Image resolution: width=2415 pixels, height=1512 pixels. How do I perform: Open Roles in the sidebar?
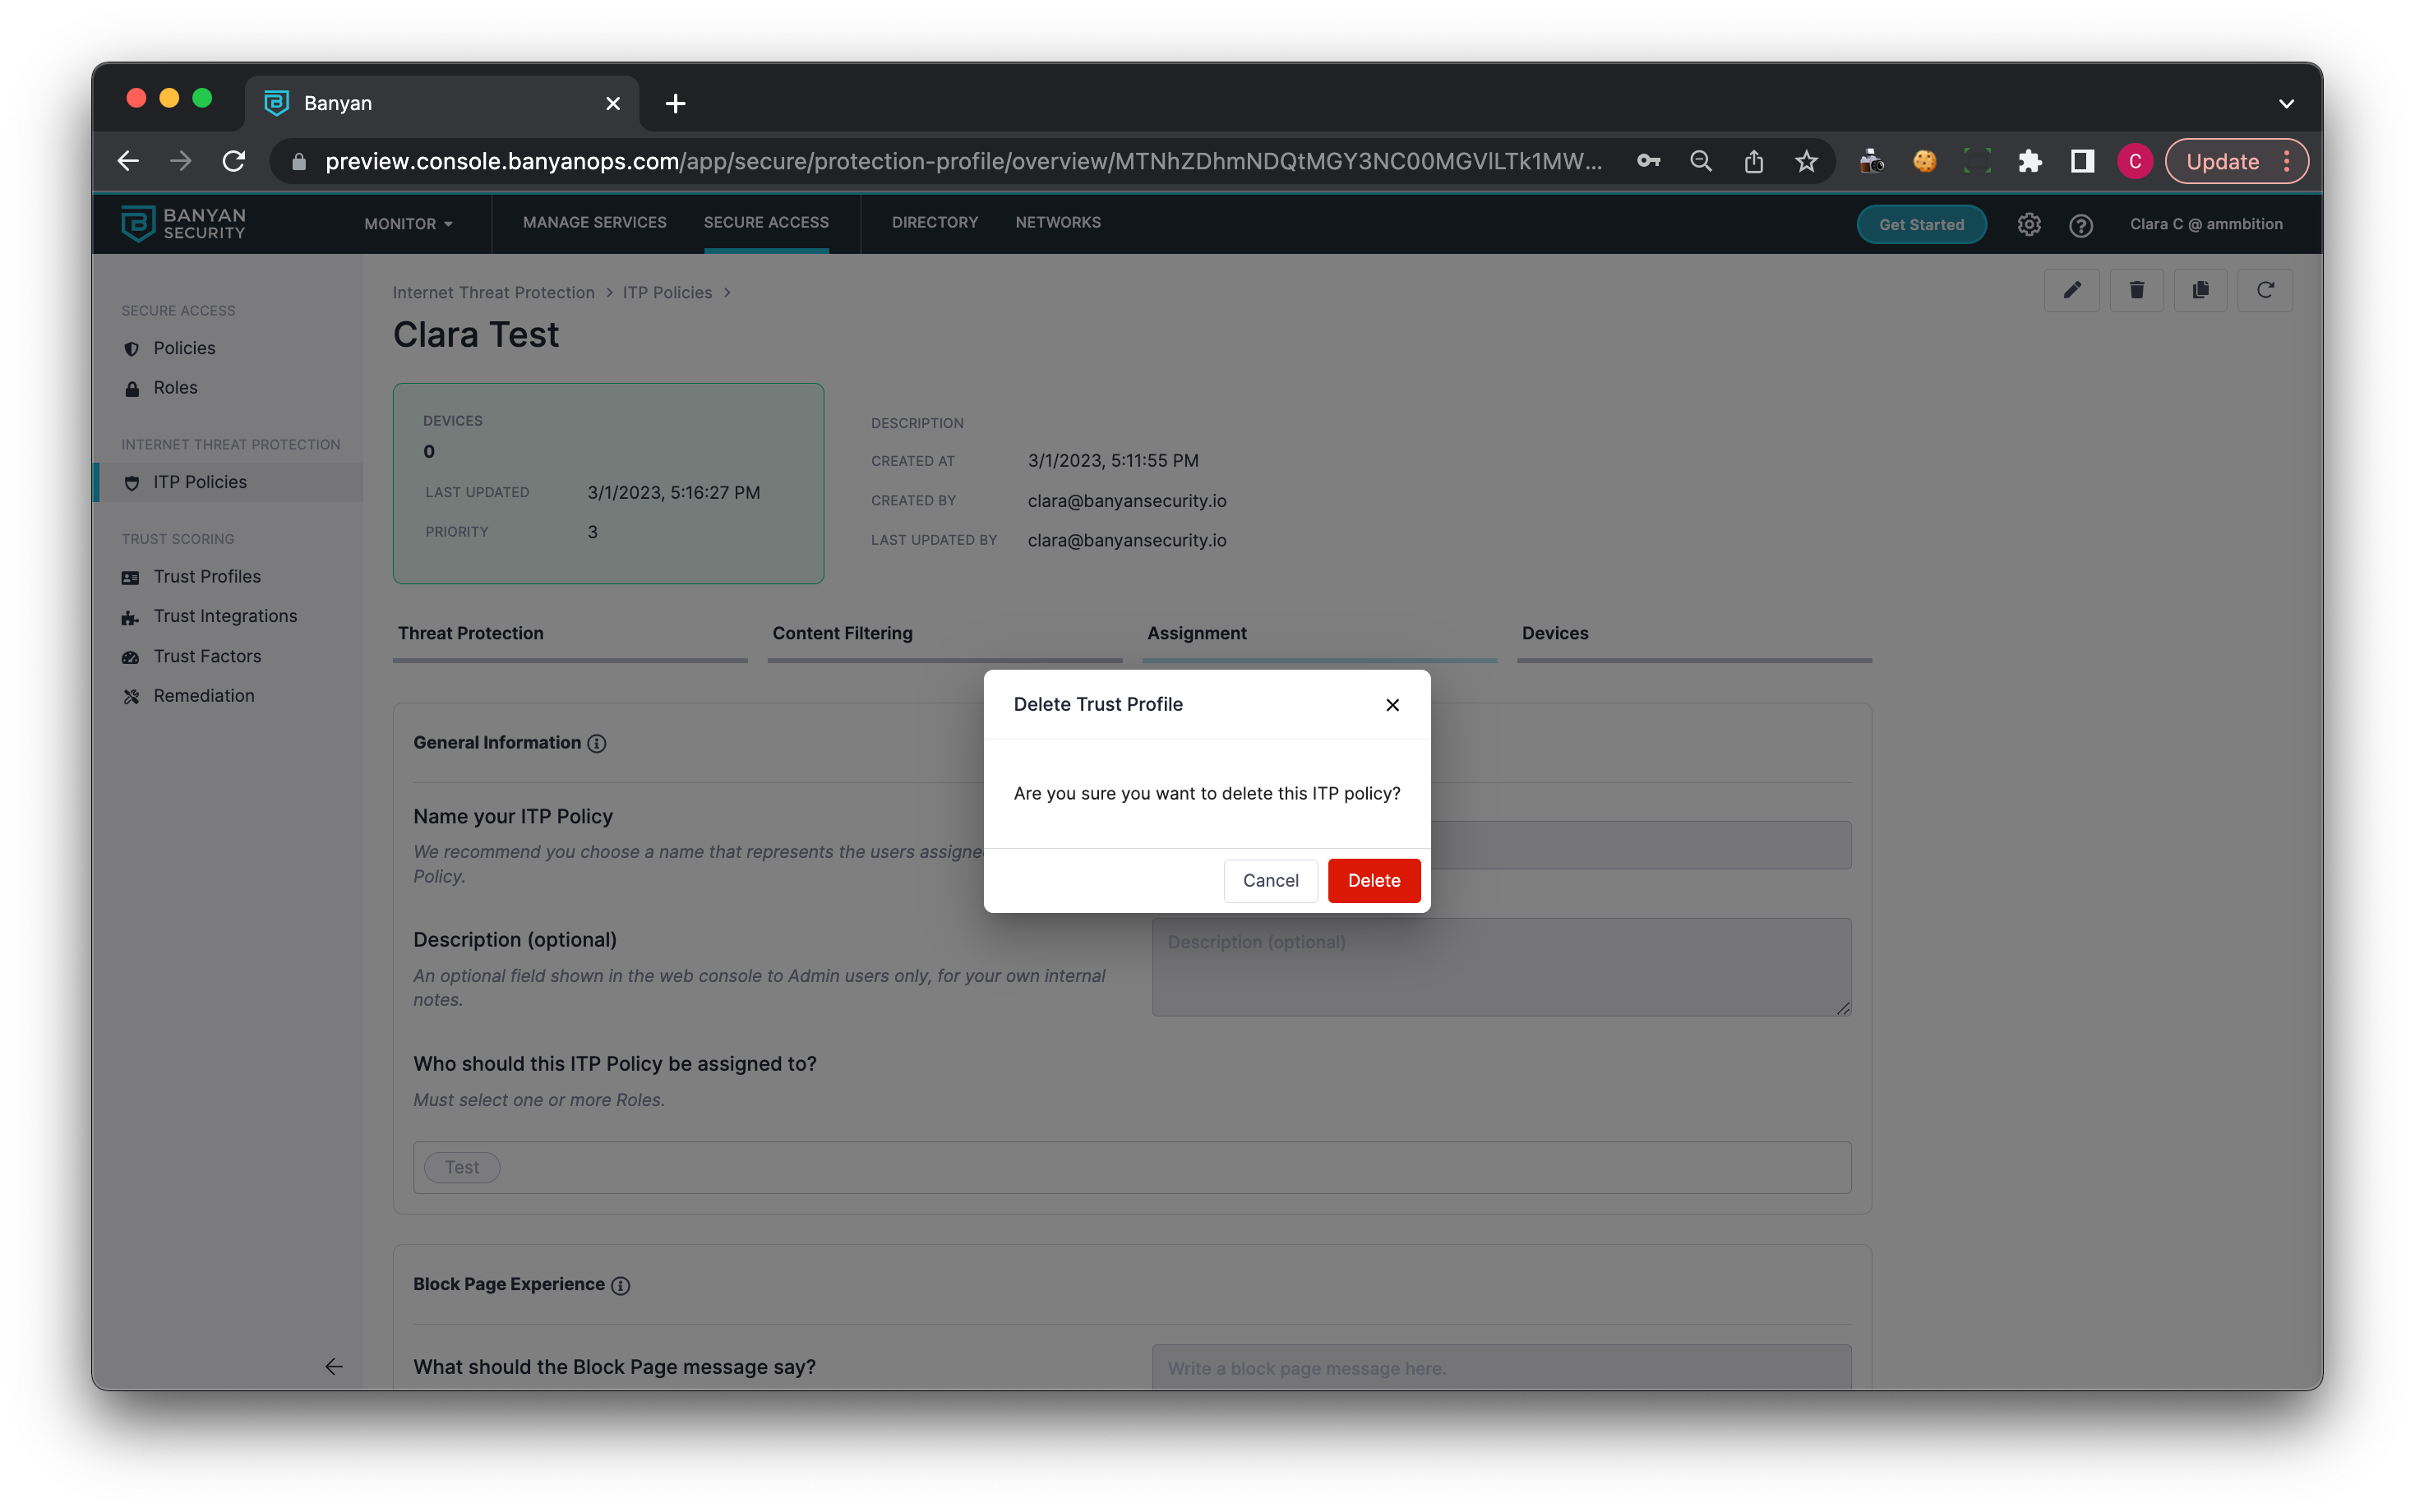pyautogui.click(x=175, y=388)
